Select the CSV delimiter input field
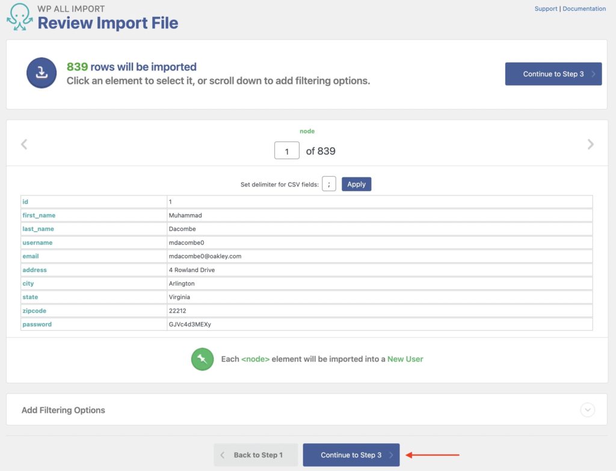The height and width of the screenshot is (471, 616). point(328,184)
